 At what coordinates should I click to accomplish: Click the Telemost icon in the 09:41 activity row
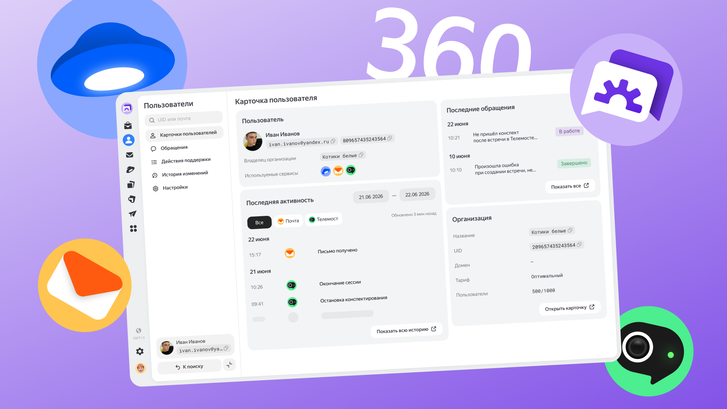click(x=292, y=302)
